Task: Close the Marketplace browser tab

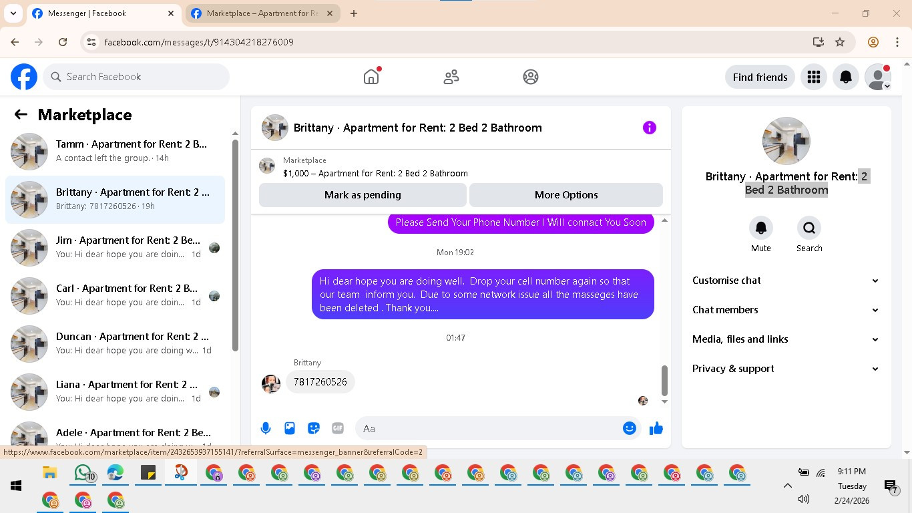Action: [x=330, y=13]
